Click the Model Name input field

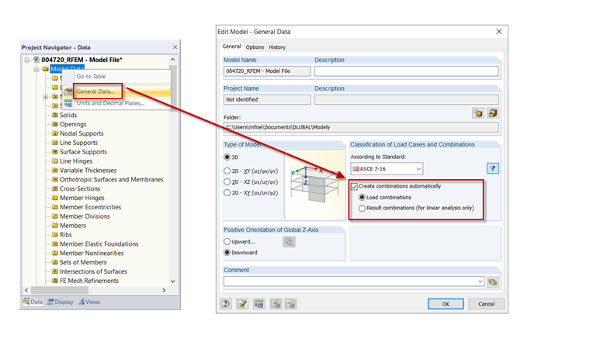[x=267, y=71]
